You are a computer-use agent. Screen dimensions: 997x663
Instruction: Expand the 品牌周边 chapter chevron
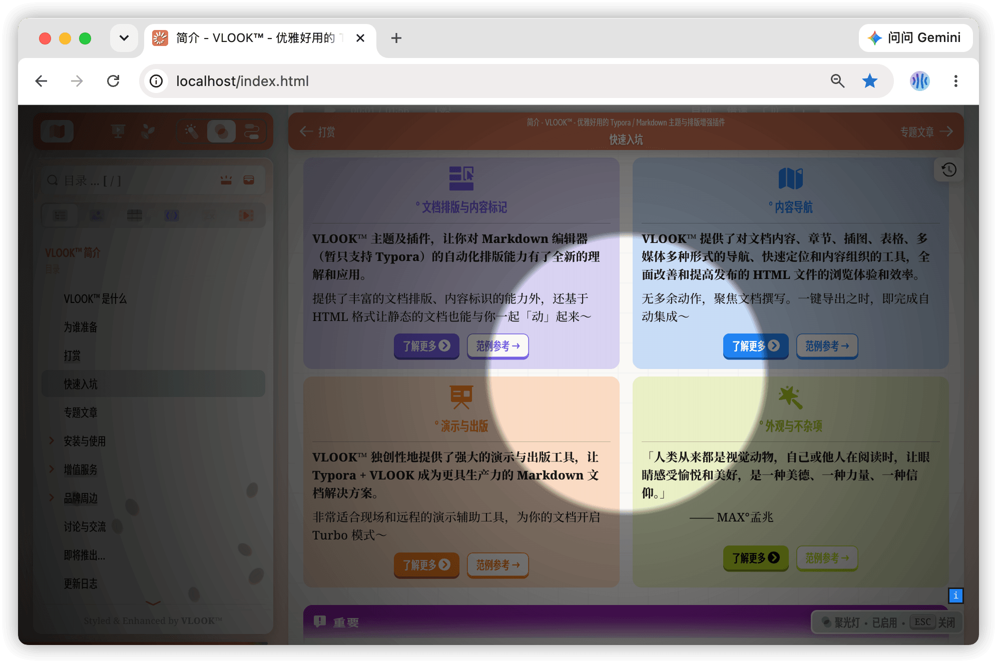[52, 498]
